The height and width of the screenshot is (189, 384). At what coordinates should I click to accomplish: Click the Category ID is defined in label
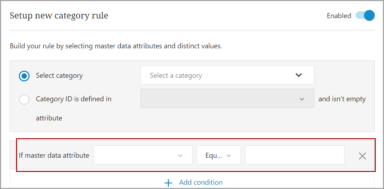tap(73, 99)
